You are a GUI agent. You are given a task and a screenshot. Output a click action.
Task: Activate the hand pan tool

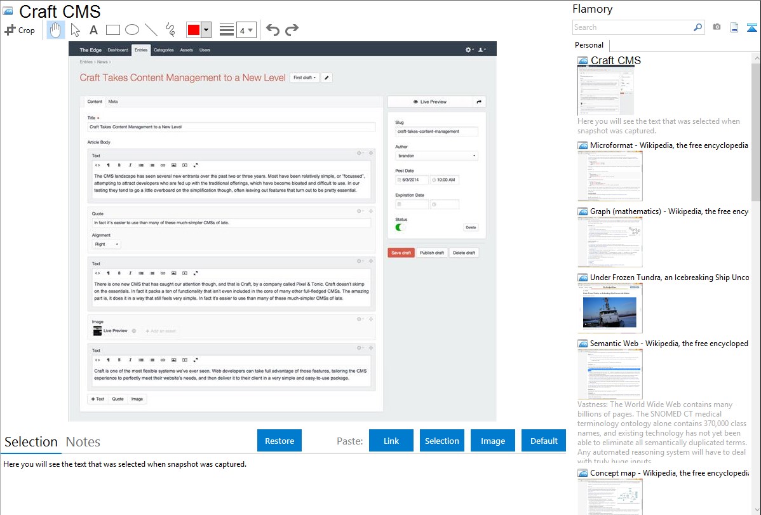56,30
